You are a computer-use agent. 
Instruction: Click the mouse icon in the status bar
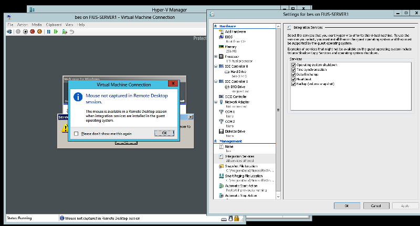(230, 218)
